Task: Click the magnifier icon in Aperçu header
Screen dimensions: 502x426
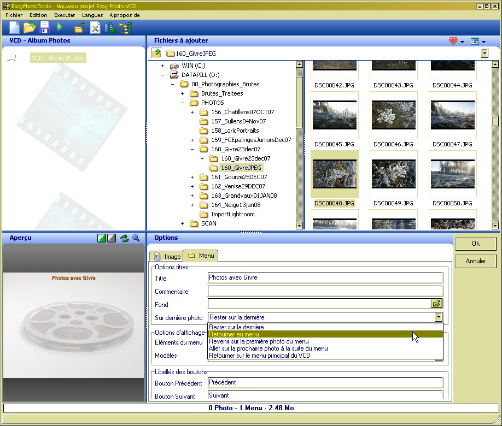Action: [x=136, y=238]
